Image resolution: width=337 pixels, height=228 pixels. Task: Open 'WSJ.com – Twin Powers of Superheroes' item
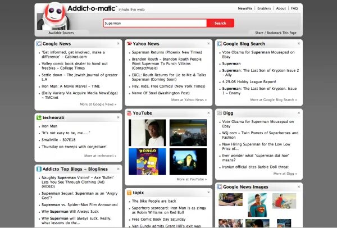pos(260,135)
